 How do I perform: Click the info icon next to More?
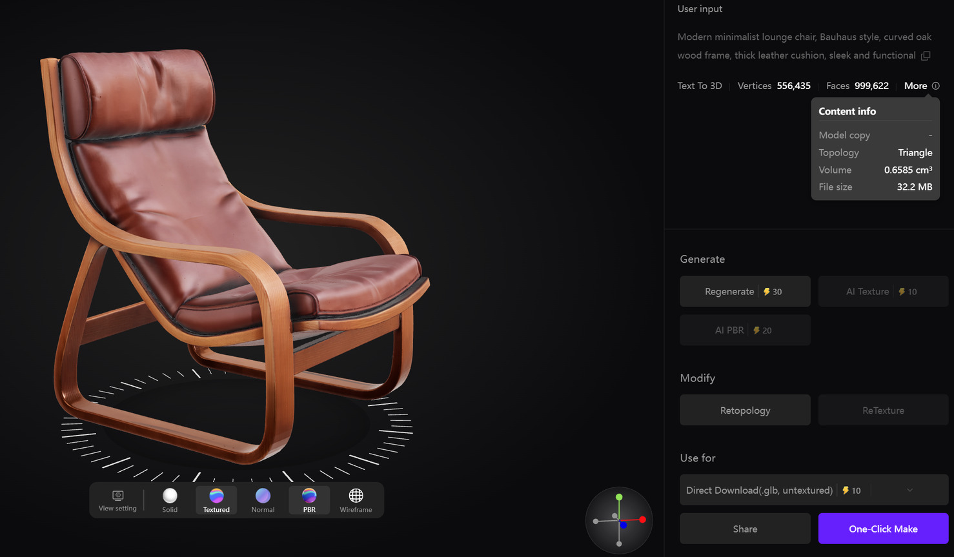935,86
